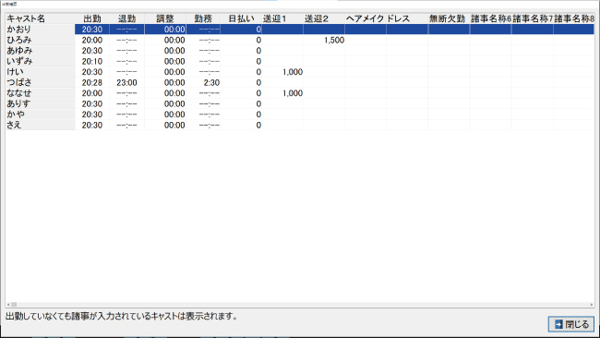This screenshot has height=338, width=600.
Task: Click the 退勤 column header
Action: (x=127, y=18)
